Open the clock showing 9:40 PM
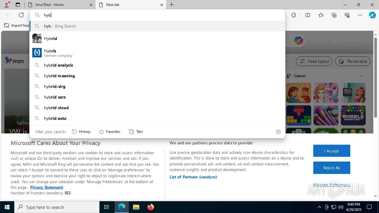The width and height of the screenshot is (379, 213). click(x=354, y=207)
